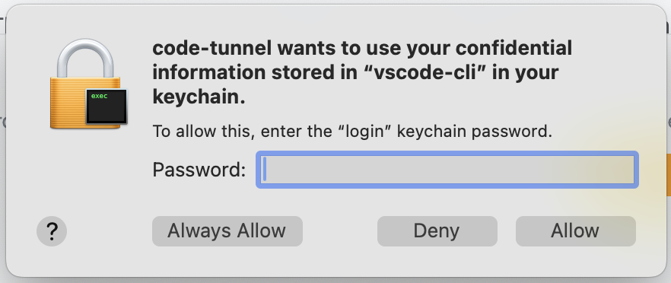Click the green exec text in the terminal badge
Viewport: 671px width, 283px height.
click(99, 96)
